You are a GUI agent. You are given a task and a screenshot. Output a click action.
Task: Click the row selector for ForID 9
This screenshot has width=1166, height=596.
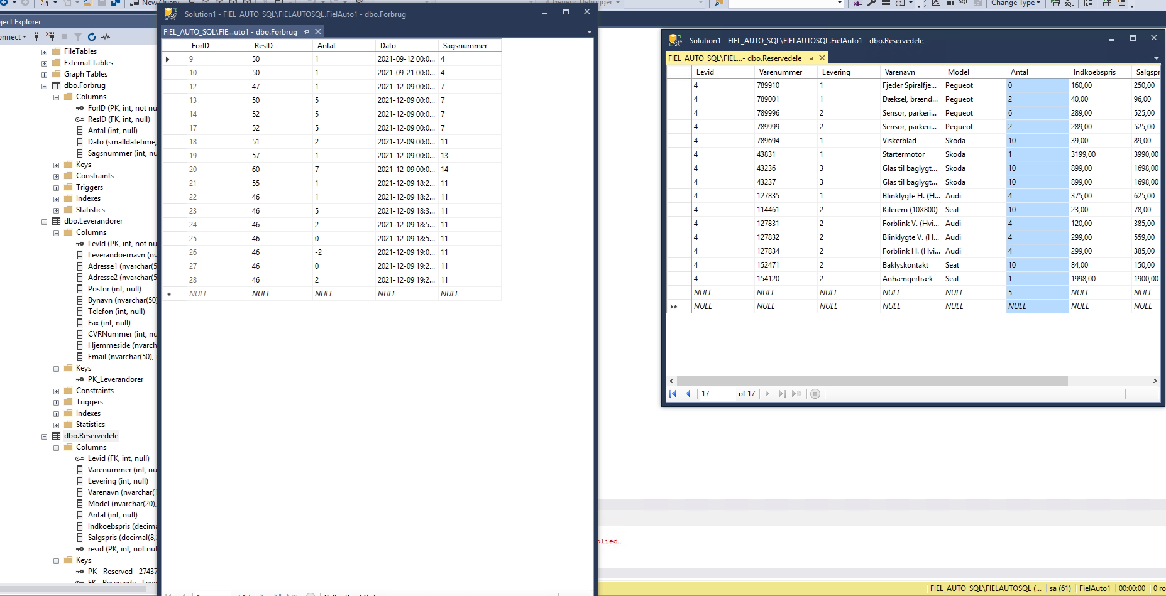174,59
